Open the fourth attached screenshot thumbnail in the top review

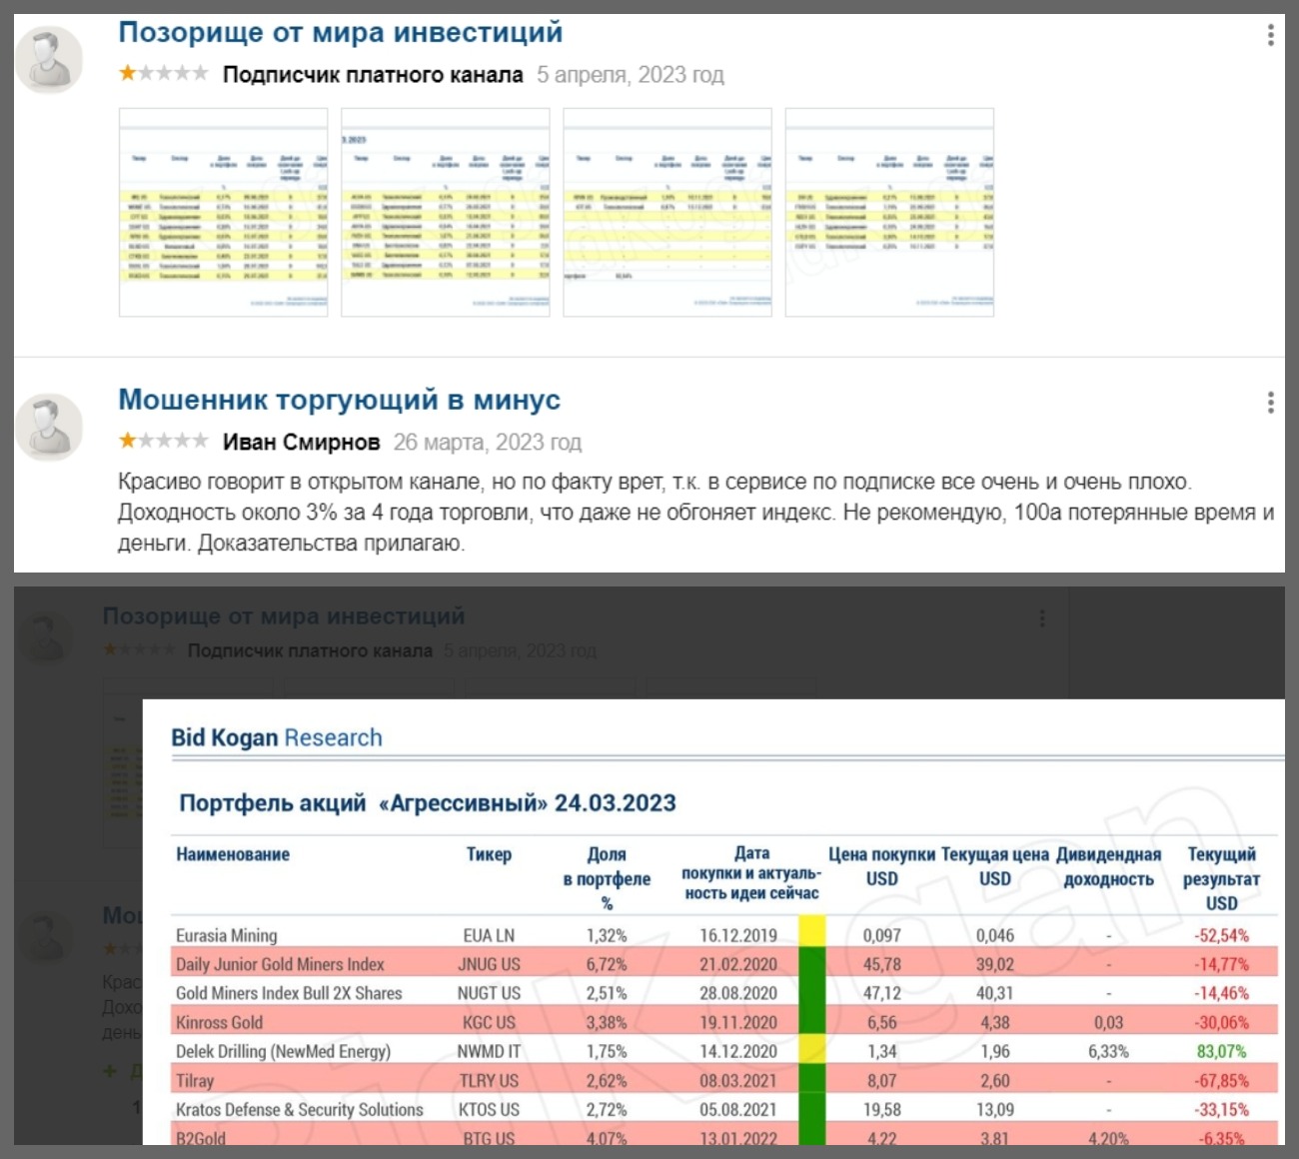[889, 213]
